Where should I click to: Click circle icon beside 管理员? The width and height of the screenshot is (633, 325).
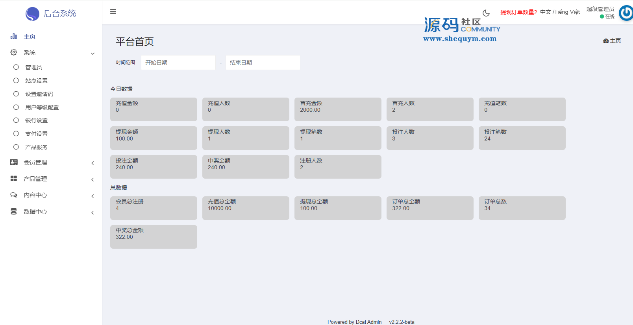(16, 67)
